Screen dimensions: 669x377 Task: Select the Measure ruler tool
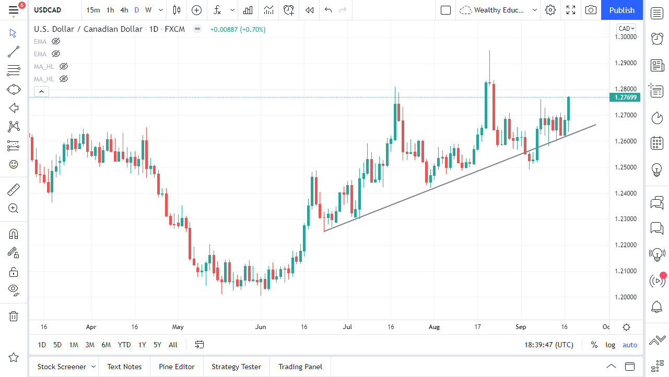pyautogui.click(x=13, y=189)
